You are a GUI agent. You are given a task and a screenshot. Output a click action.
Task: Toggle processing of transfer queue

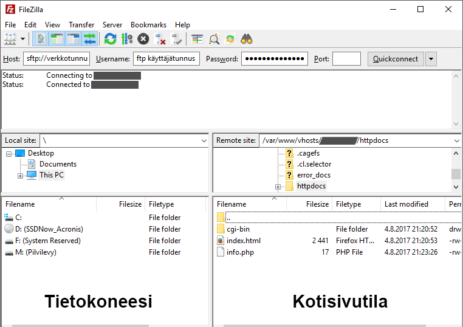click(x=127, y=39)
